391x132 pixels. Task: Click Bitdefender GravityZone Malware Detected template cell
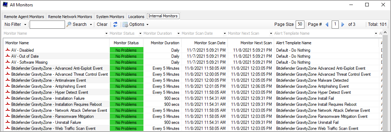click(x=312, y=80)
